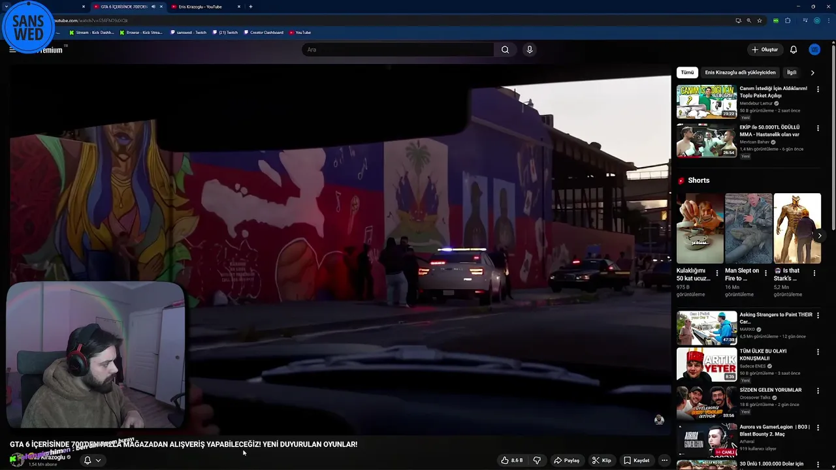This screenshot has height=470, width=836.
Task: Open the browser profile circle icon
Action: coord(816,20)
